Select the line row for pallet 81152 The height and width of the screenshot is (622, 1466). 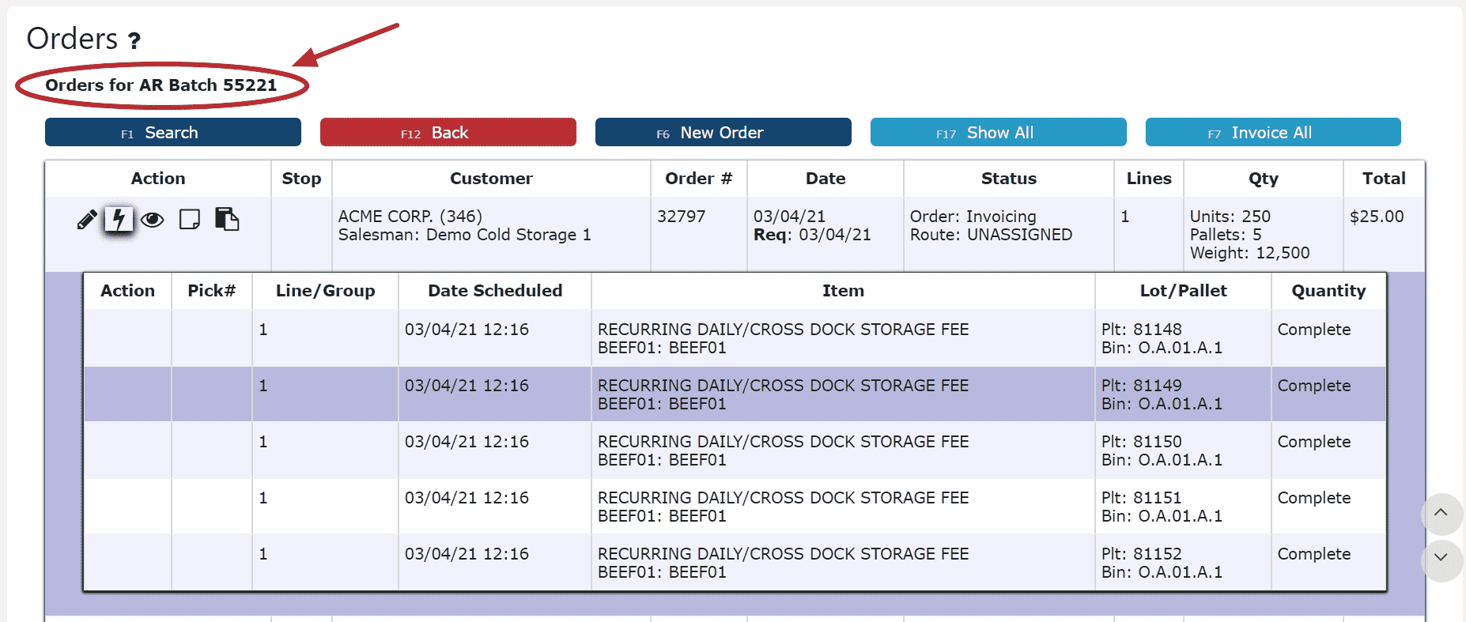coord(735,562)
